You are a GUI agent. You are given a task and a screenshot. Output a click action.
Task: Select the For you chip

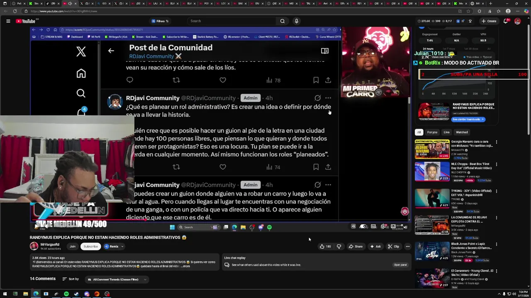click(x=432, y=132)
